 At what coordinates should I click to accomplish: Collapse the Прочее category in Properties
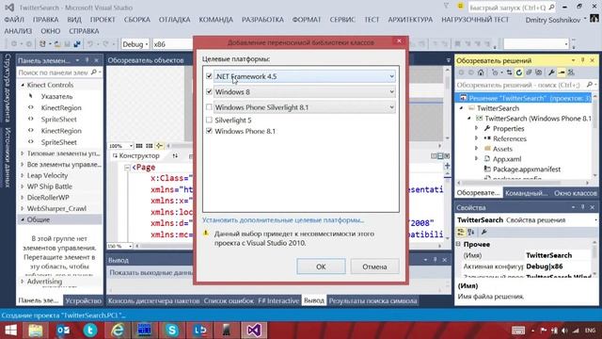458,244
